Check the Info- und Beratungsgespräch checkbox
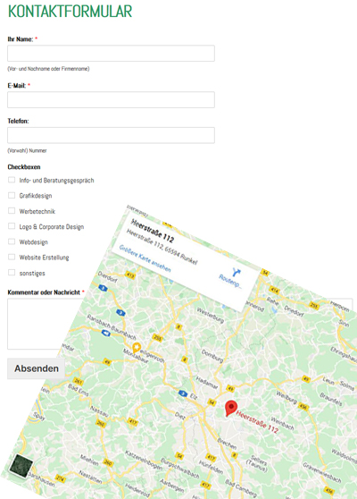Screen dimensions: 357x499 [x=12, y=180]
